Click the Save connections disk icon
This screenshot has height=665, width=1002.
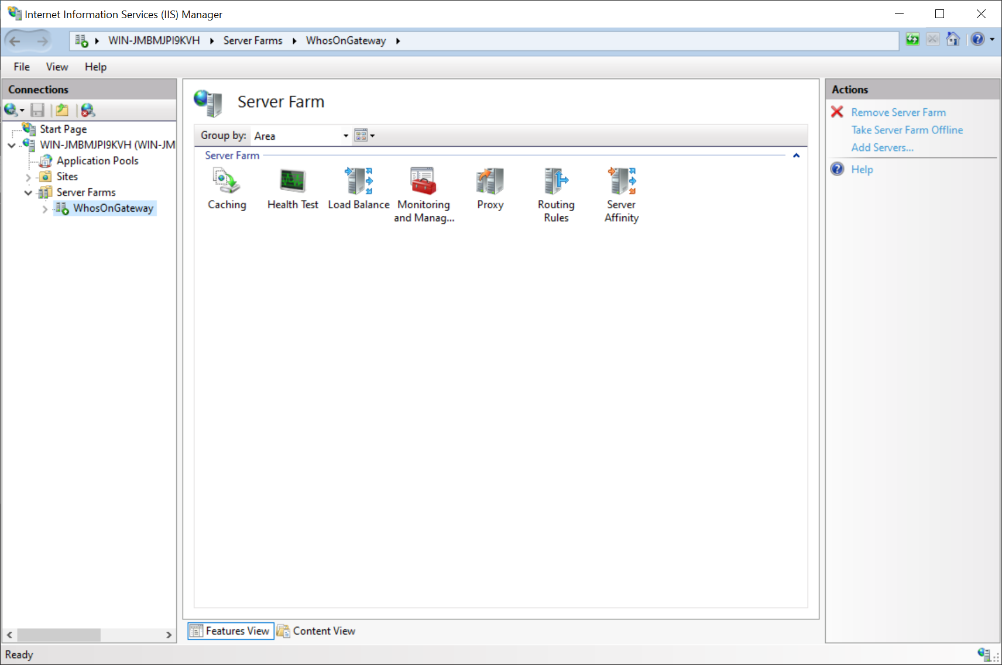tap(37, 110)
